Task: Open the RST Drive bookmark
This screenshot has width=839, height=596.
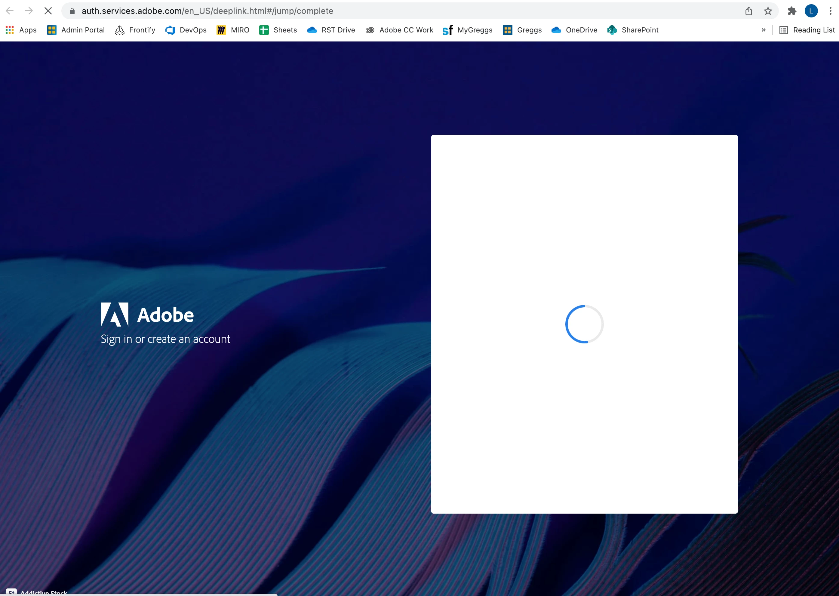Action: click(331, 30)
